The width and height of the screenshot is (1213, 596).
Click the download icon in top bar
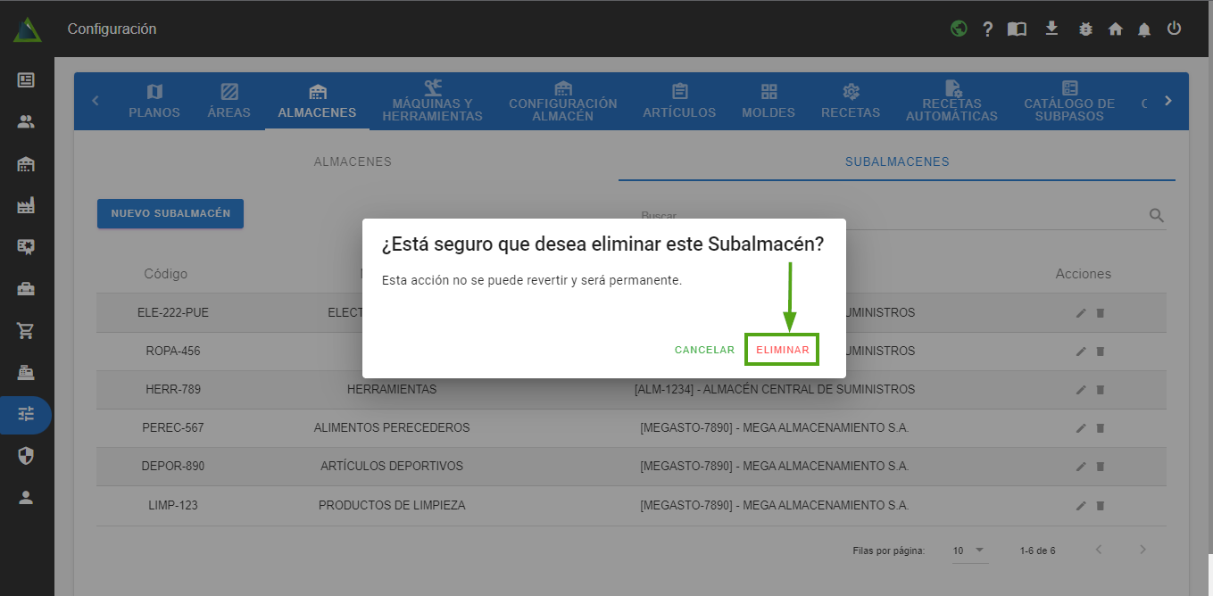pos(1051,29)
